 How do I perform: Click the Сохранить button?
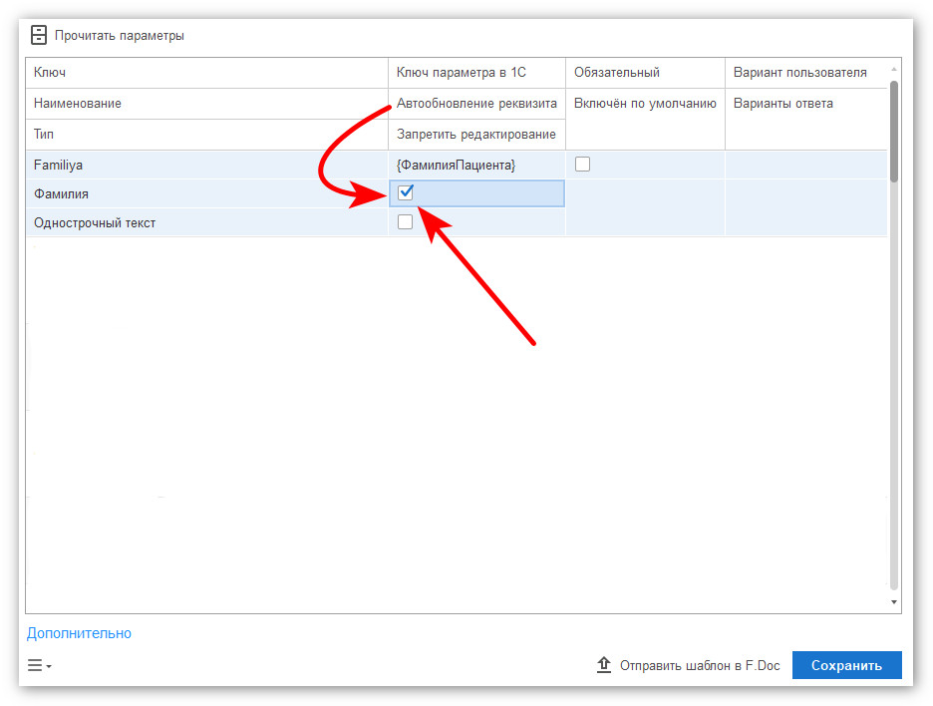point(846,665)
